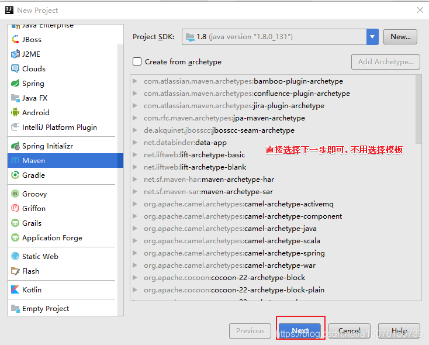Open the Project SDK dropdown arrow
429x345 pixels.
click(x=372, y=37)
